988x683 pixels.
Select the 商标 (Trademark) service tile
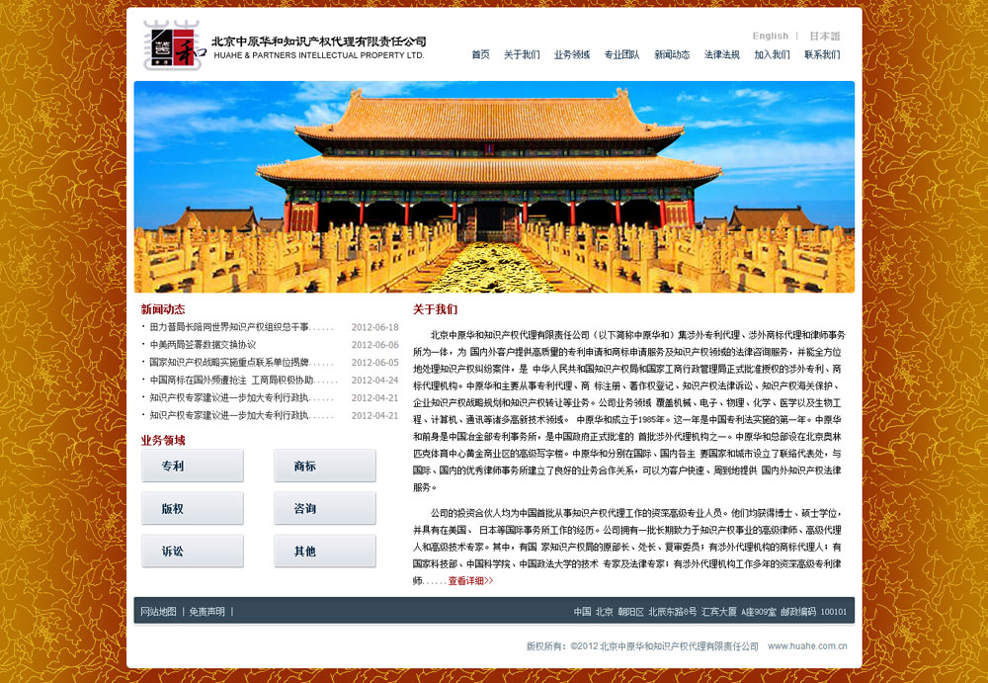click(x=324, y=465)
